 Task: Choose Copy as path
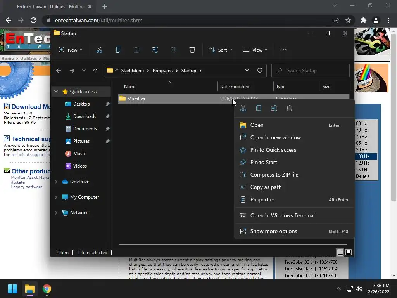tap(294, 187)
